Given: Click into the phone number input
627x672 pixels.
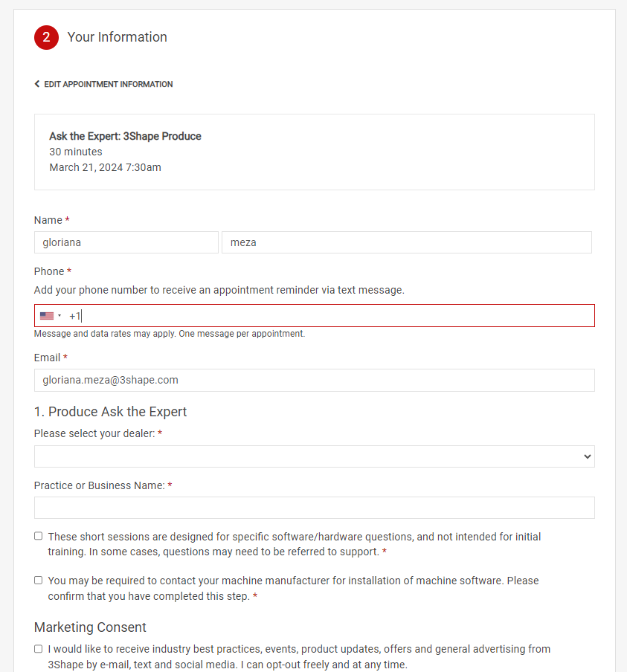Looking at the screenshot, I should click(335, 316).
